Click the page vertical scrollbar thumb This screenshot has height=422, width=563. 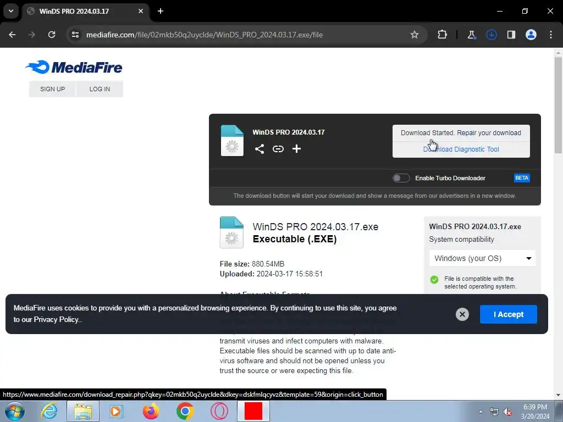pyautogui.click(x=558, y=105)
